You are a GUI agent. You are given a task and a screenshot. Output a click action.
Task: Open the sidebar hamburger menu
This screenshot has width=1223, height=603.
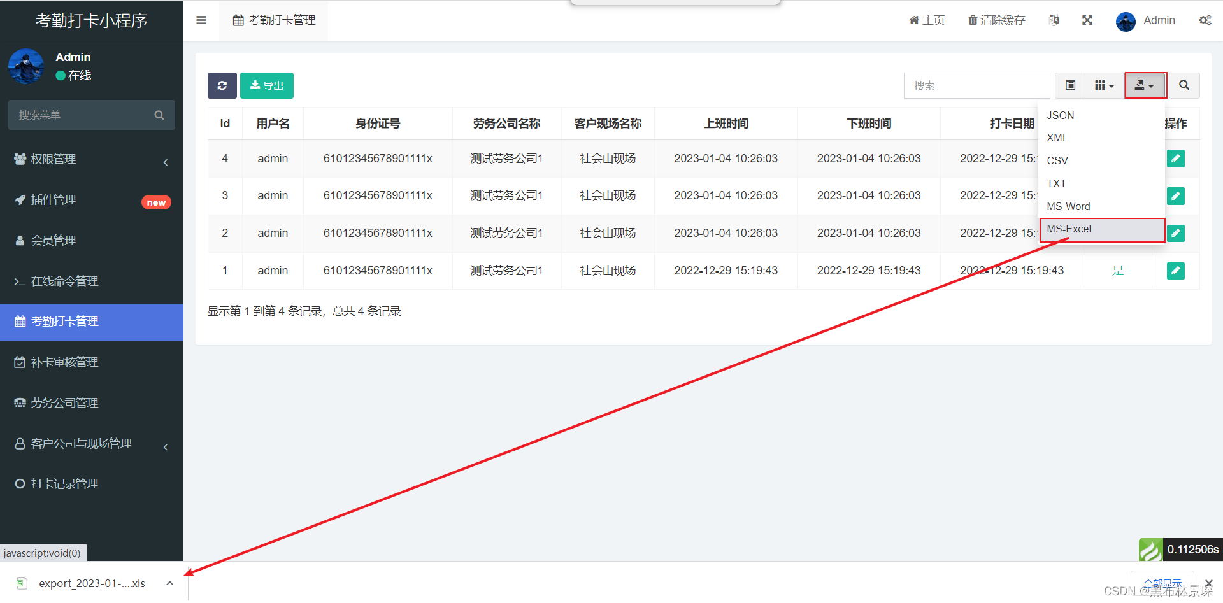tap(201, 20)
